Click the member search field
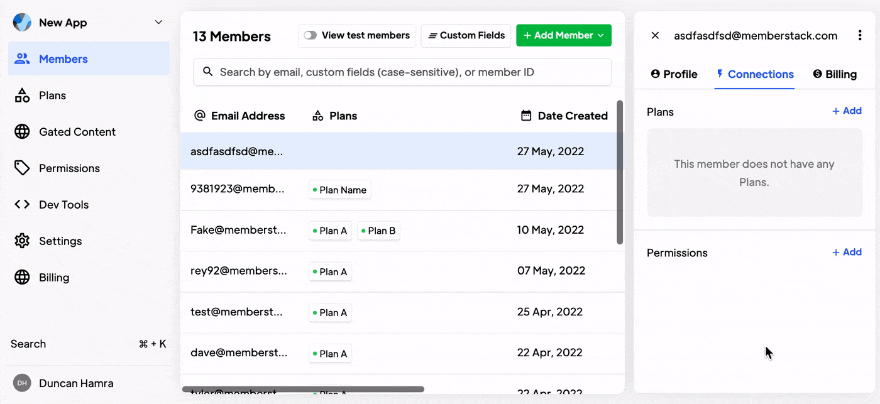Viewport: 880px width, 404px height. pos(402,72)
